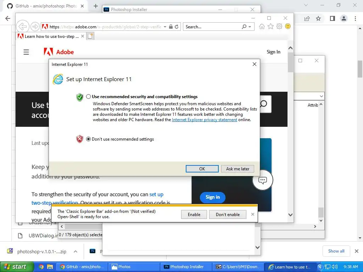
Task: Click the smiley feedback icon in IE
Action: coord(288,26)
